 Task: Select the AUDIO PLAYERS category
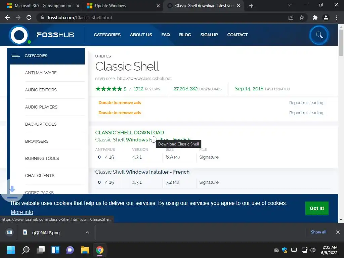(41, 107)
